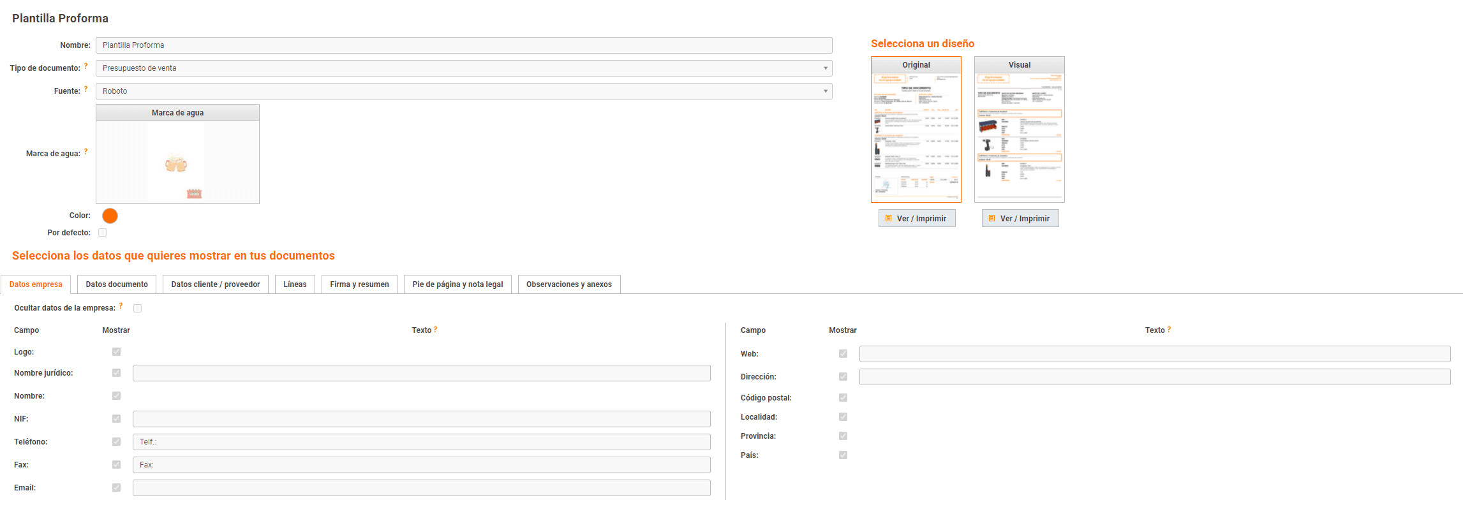
Task: Click Ver / Imprimir under Visual design
Action: click(1020, 218)
